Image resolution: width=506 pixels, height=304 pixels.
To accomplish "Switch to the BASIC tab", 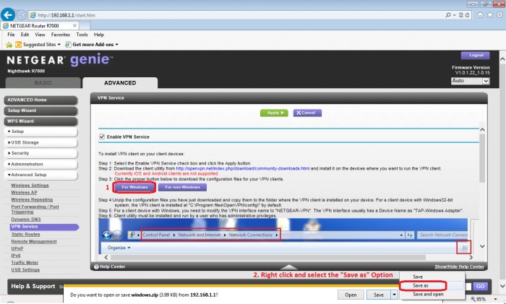I will pos(43,83).
